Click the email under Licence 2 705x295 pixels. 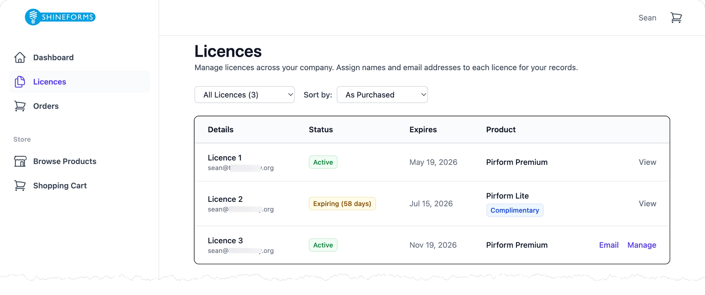(x=241, y=209)
